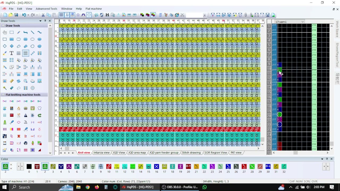Screen dimensions: 340x191
Task: Pin the Draw Tools panel
Action: 45,21
